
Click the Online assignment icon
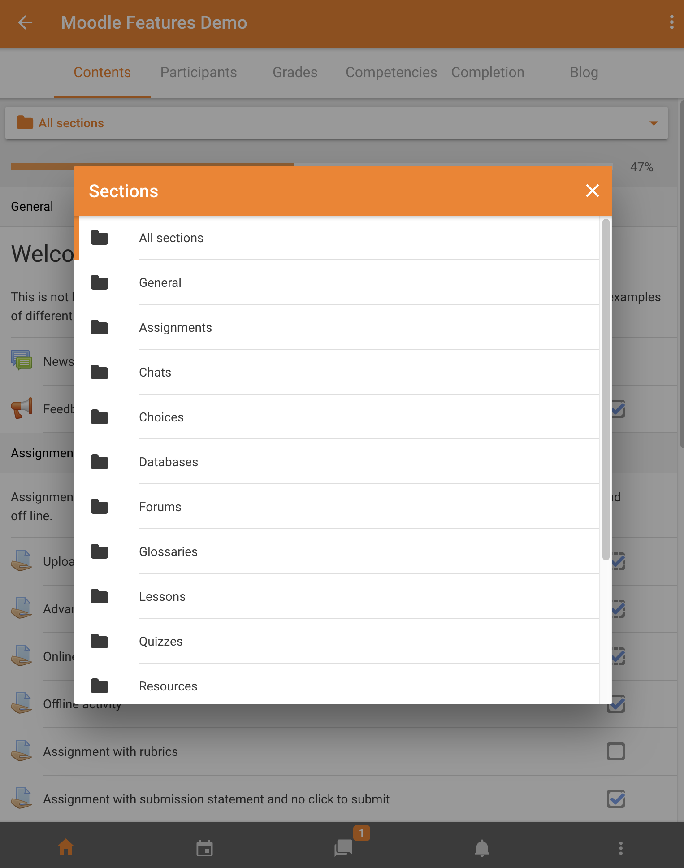click(x=22, y=655)
